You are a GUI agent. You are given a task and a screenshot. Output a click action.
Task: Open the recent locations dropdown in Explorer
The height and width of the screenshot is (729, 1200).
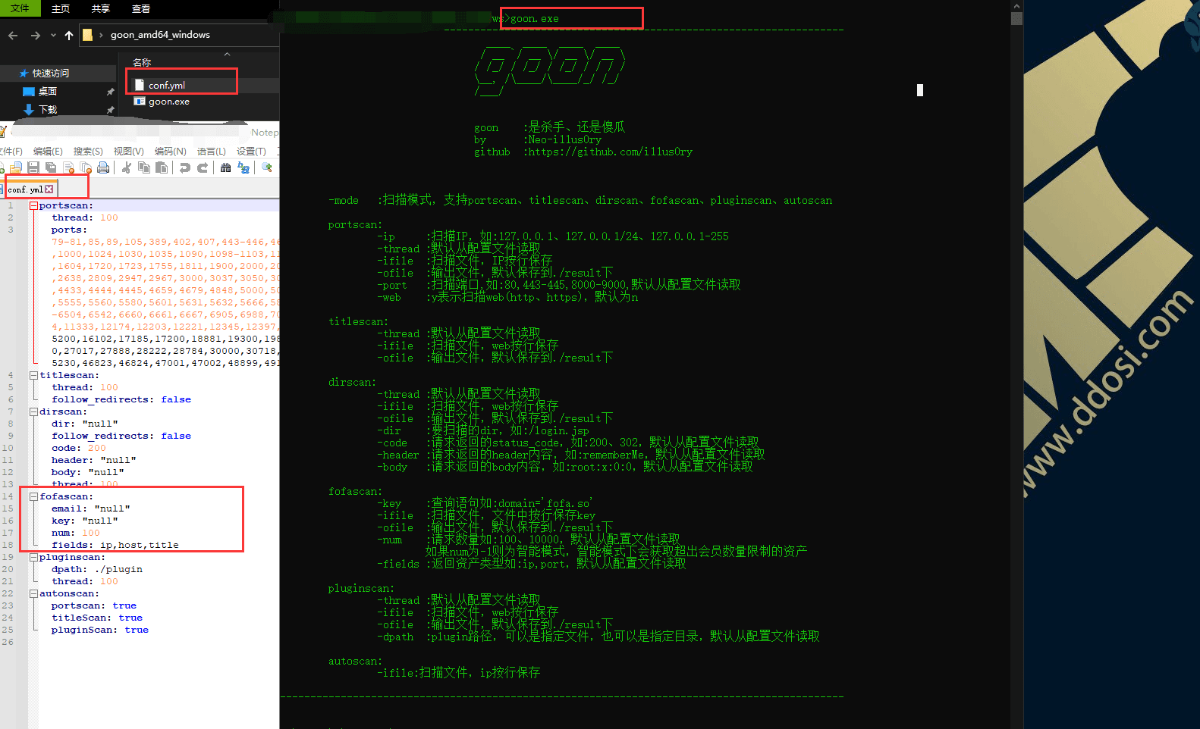click(x=53, y=35)
